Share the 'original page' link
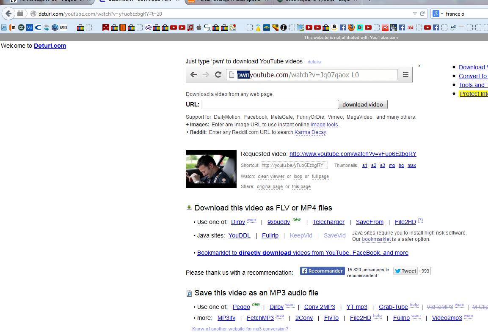The width and height of the screenshot is (488, 333). click(270, 187)
